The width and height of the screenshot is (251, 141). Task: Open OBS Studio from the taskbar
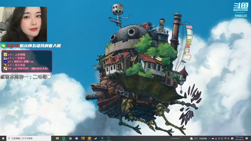(x=109, y=138)
